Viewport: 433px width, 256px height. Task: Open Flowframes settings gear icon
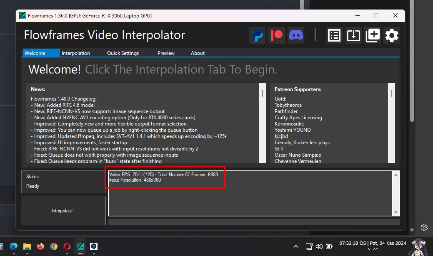coord(392,35)
